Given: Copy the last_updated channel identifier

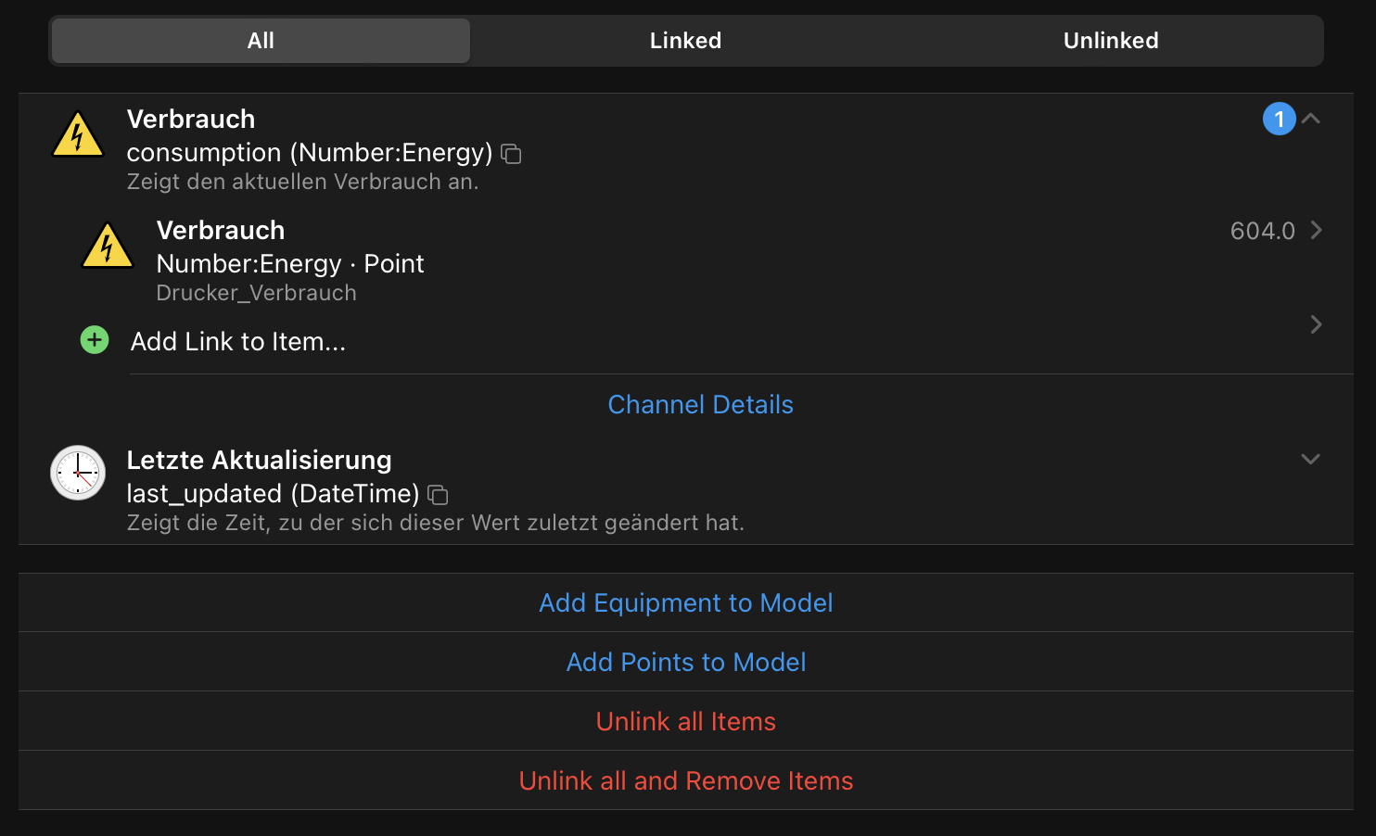Looking at the screenshot, I should click(x=437, y=495).
